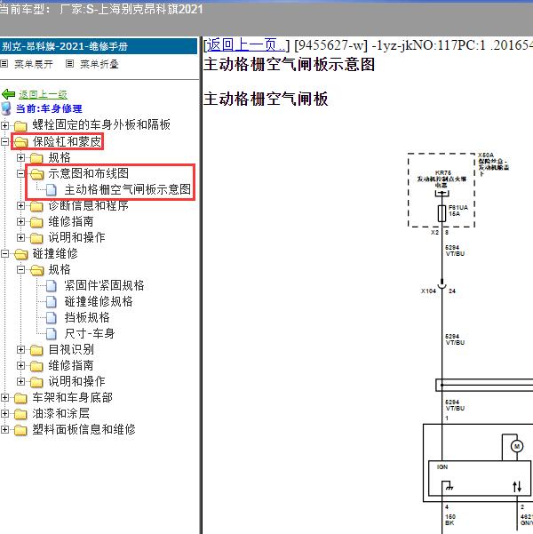Click the folder icon of 示意图和布线图
This screenshot has height=534, width=533.
click(36, 174)
